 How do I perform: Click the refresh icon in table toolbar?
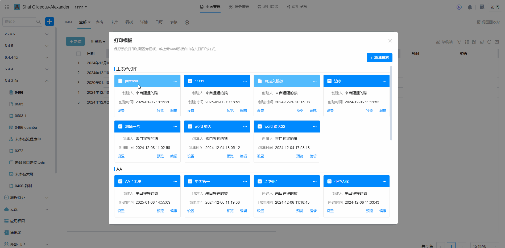point(489,42)
